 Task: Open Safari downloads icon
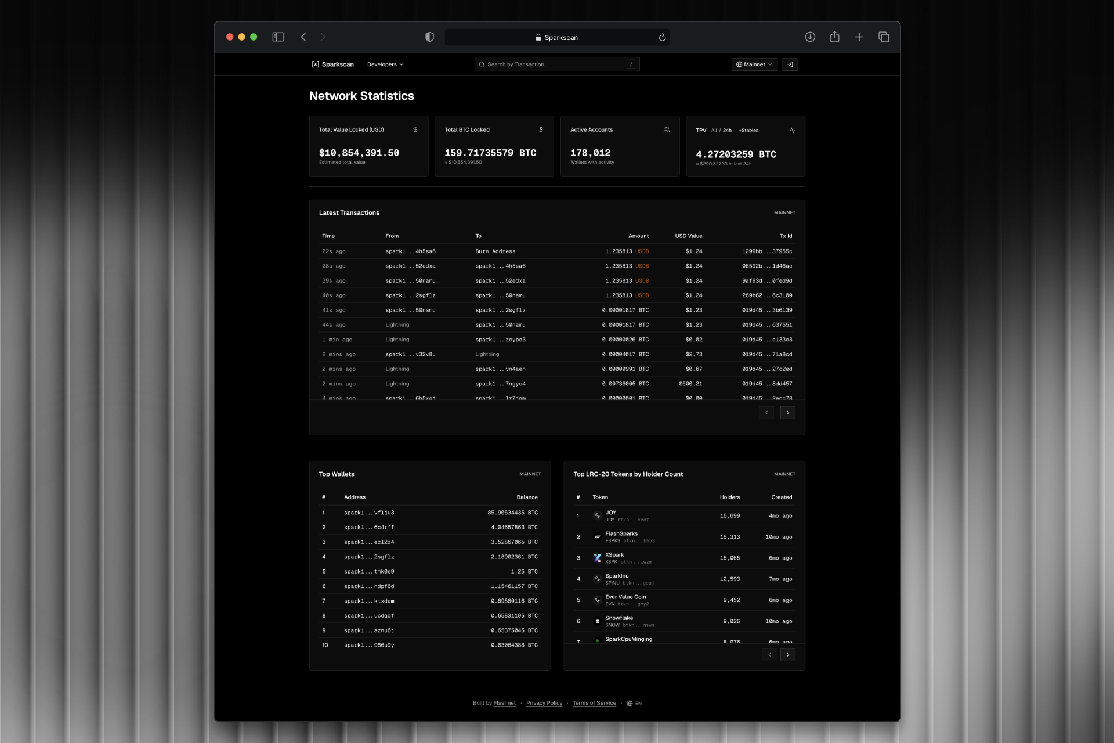click(x=810, y=37)
